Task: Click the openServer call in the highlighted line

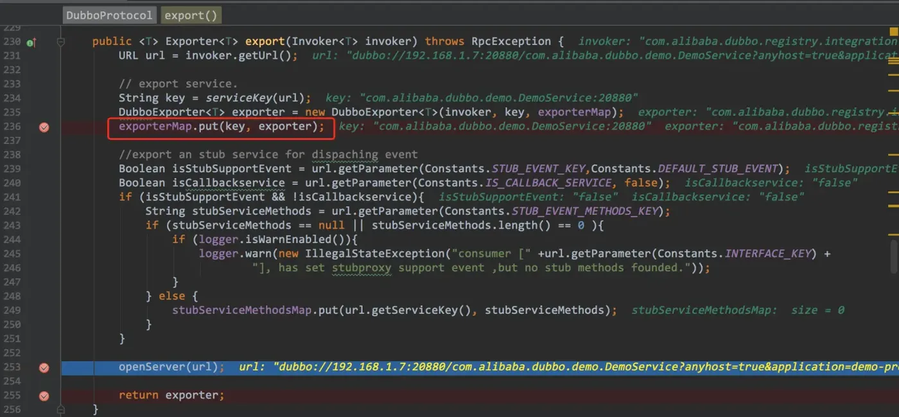Action: [152, 367]
